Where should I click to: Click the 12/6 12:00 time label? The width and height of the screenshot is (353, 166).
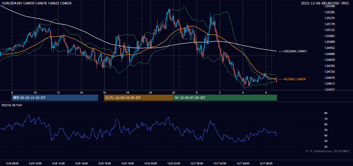(x=58, y=164)
